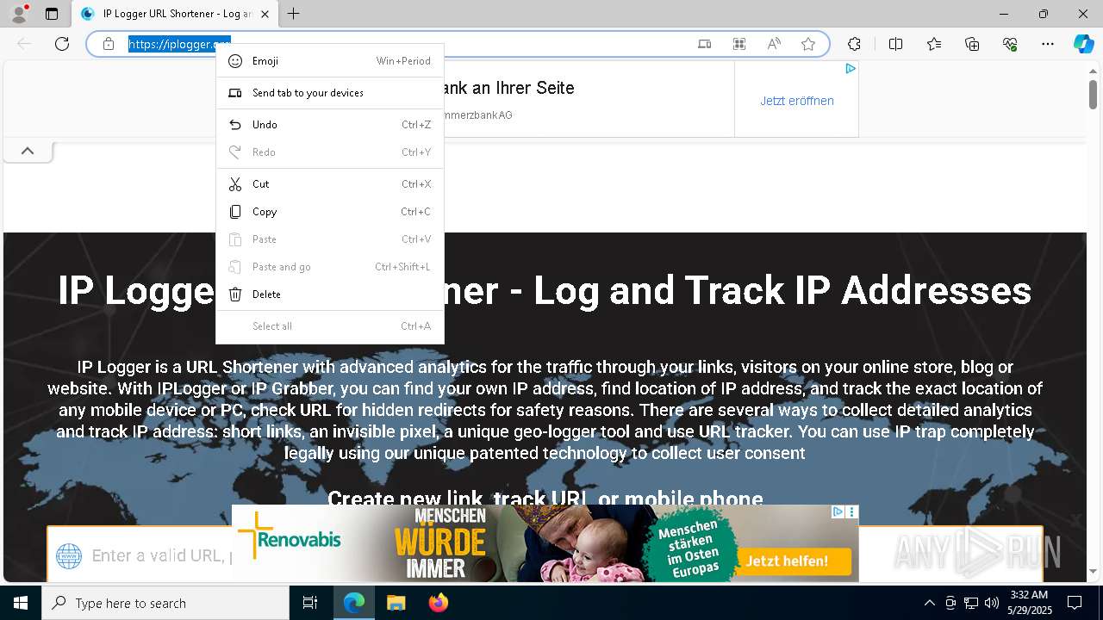Click the AdChoices icon on Renovabis ad
Image resolution: width=1103 pixels, height=620 pixels.
click(x=838, y=512)
